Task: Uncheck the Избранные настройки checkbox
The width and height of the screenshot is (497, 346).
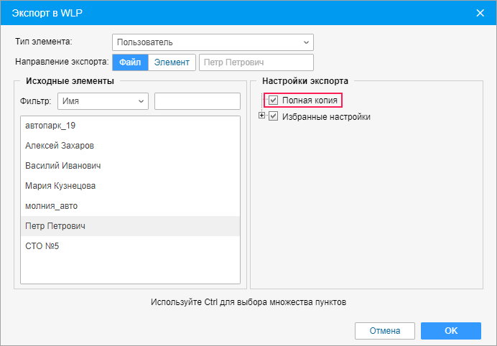Action: tap(273, 116)
